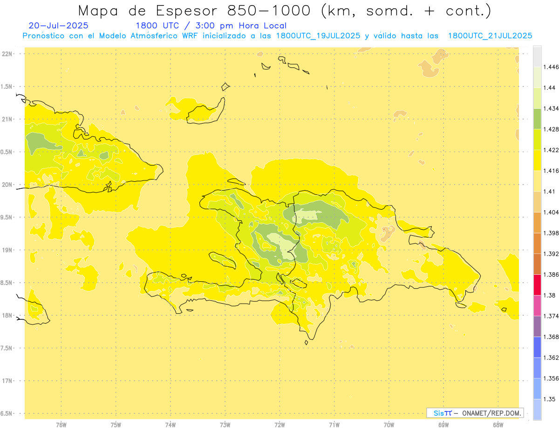Click the 74W longitude label
This screenshot has width=559, height=431.
click(170, 425)
